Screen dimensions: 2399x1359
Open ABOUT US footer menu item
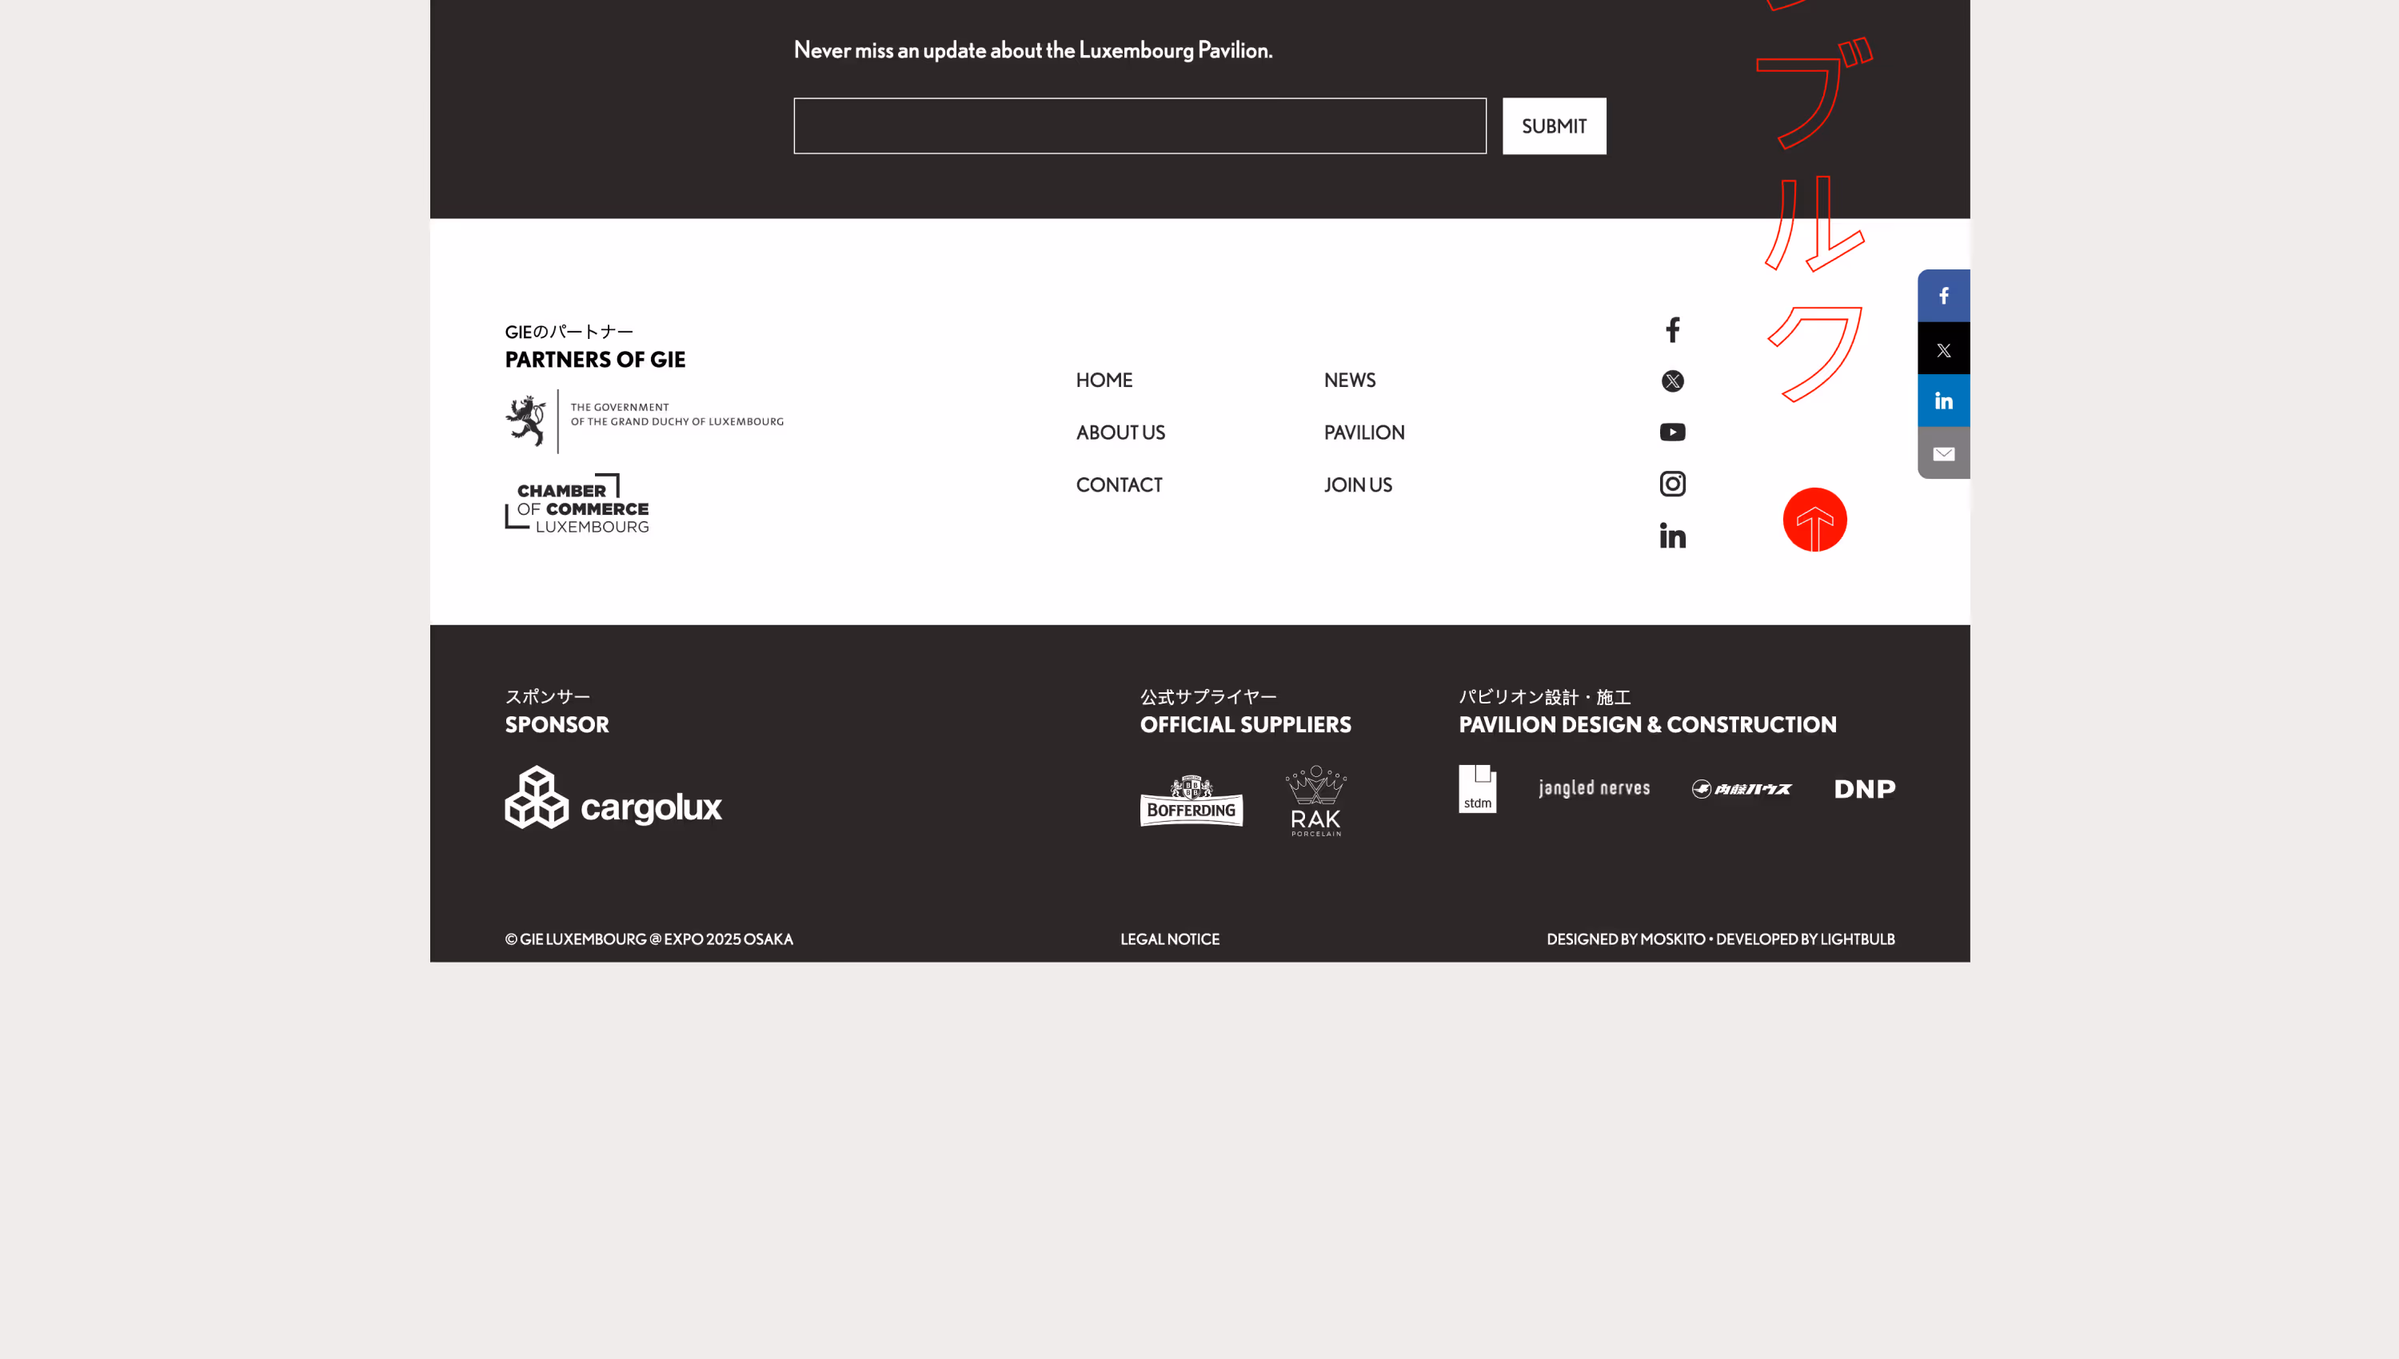click(1120, 432)
